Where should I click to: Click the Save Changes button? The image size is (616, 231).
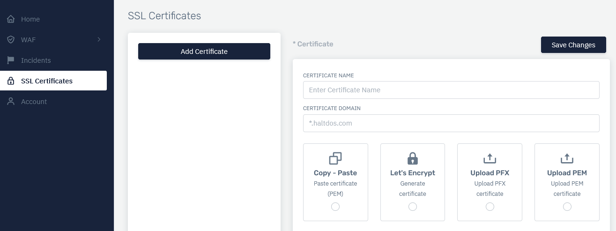tap(573, 45)
